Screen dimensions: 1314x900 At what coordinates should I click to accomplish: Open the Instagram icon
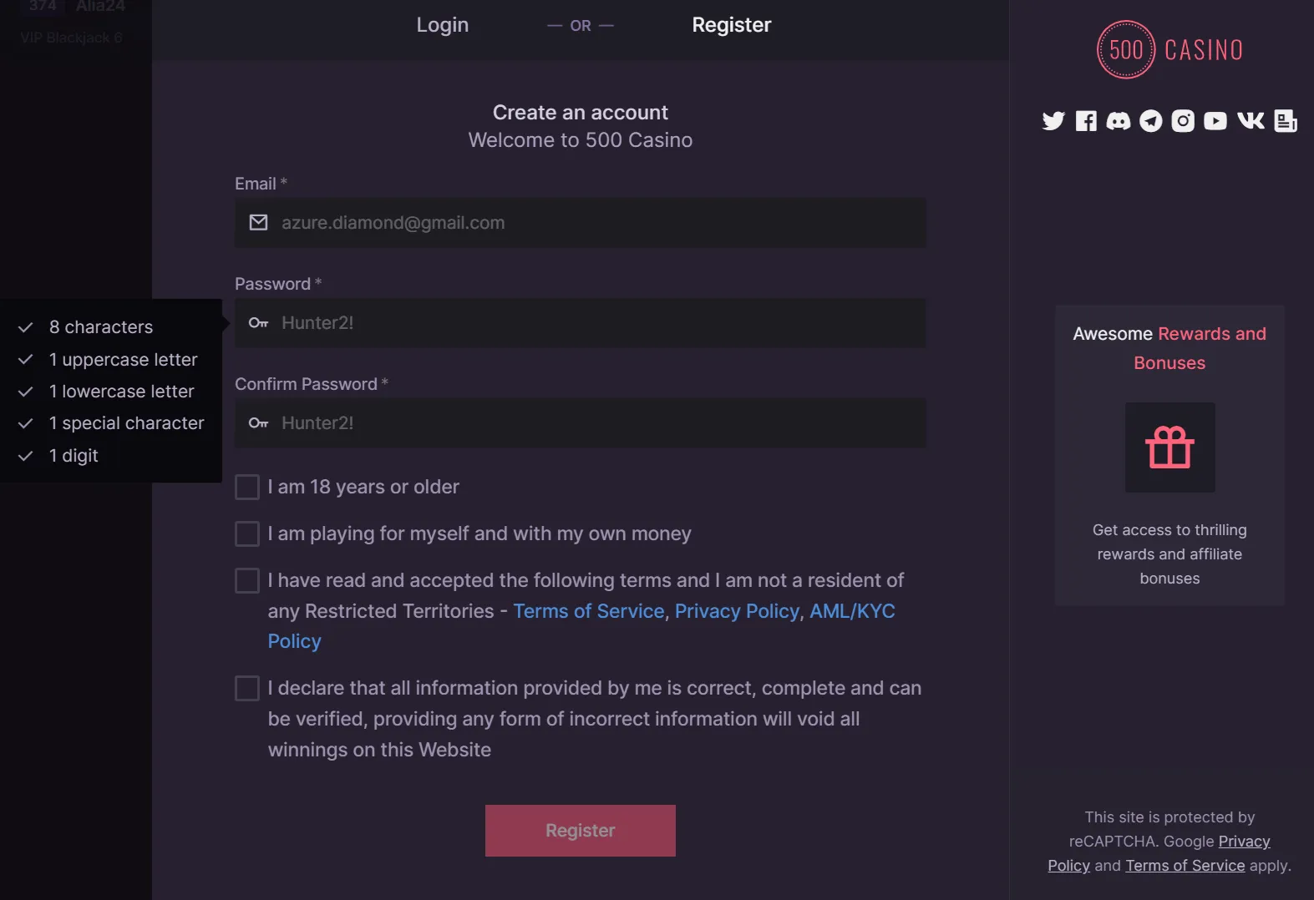(x=1183, y=121)
